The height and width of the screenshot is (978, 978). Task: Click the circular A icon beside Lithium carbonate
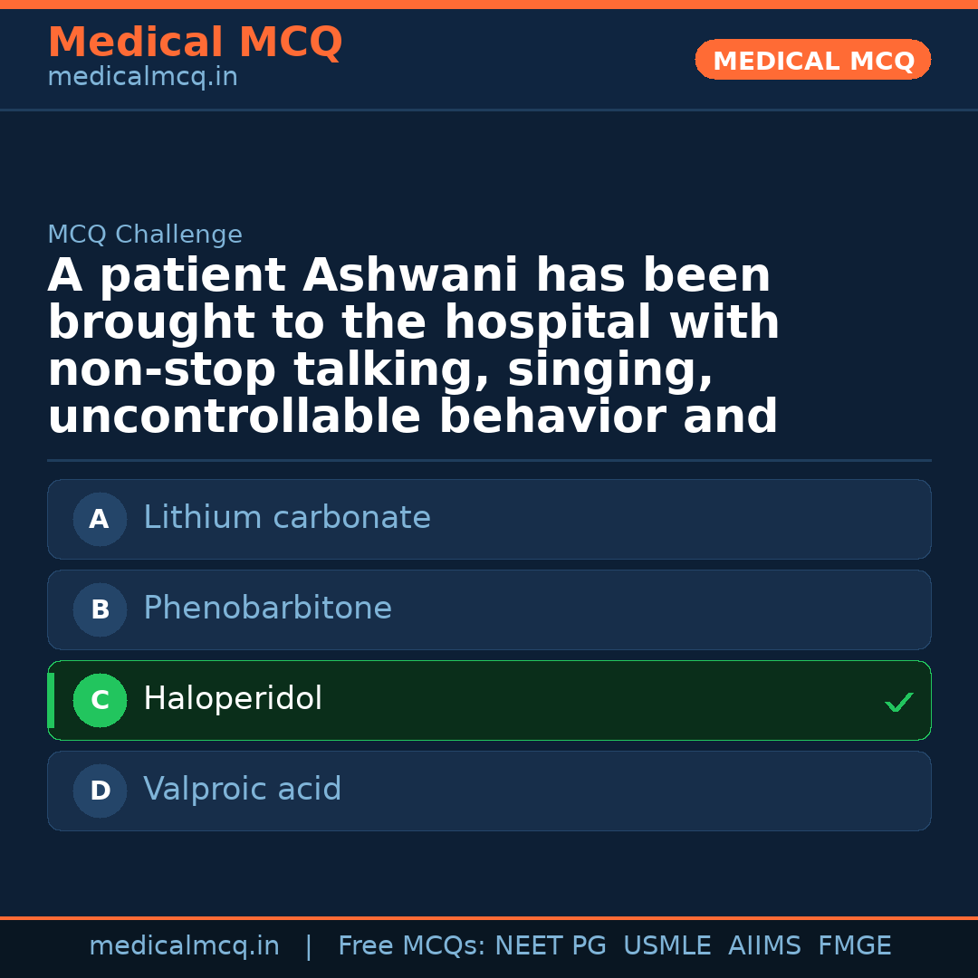(x=100, y=519)
